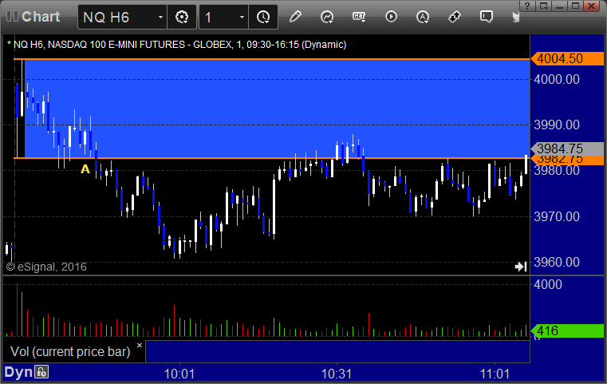Screen dimensions: 607x384
Task: Click the 3960.00 price axis label
Action: pyautogui.click(x=557, y=263)
